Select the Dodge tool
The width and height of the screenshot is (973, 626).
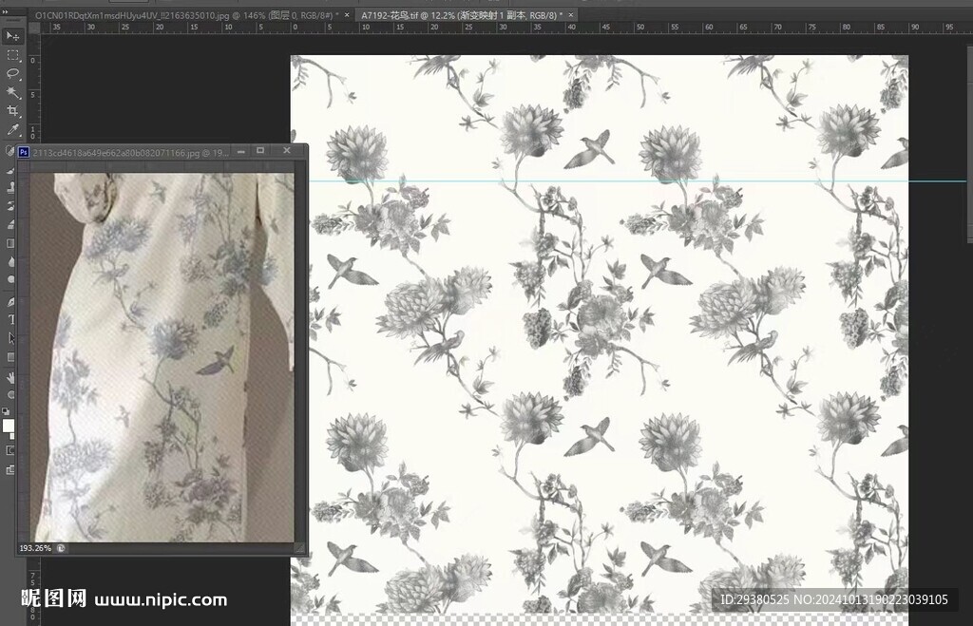[x=10, y=280]
